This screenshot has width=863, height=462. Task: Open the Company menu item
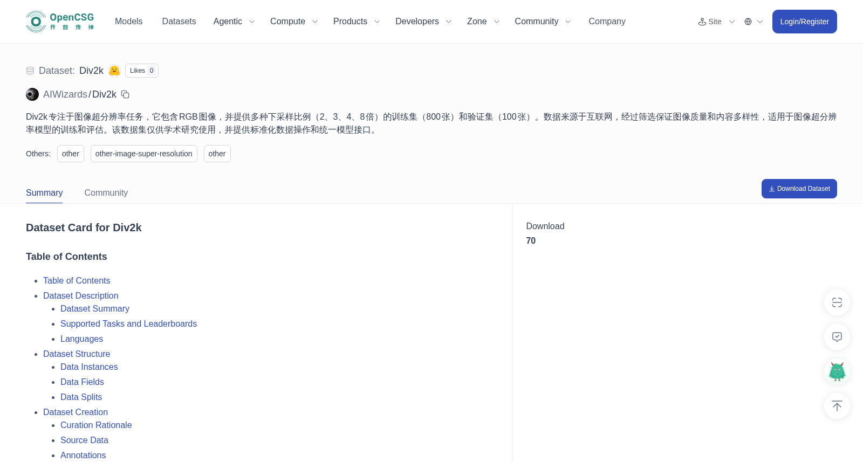[607, 22]
